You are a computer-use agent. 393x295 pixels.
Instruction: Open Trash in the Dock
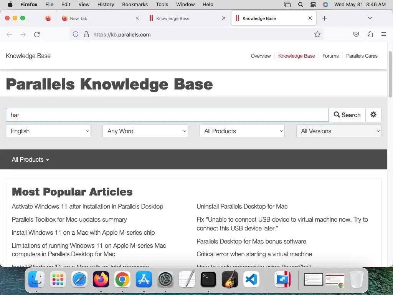[x=357, y=279]
